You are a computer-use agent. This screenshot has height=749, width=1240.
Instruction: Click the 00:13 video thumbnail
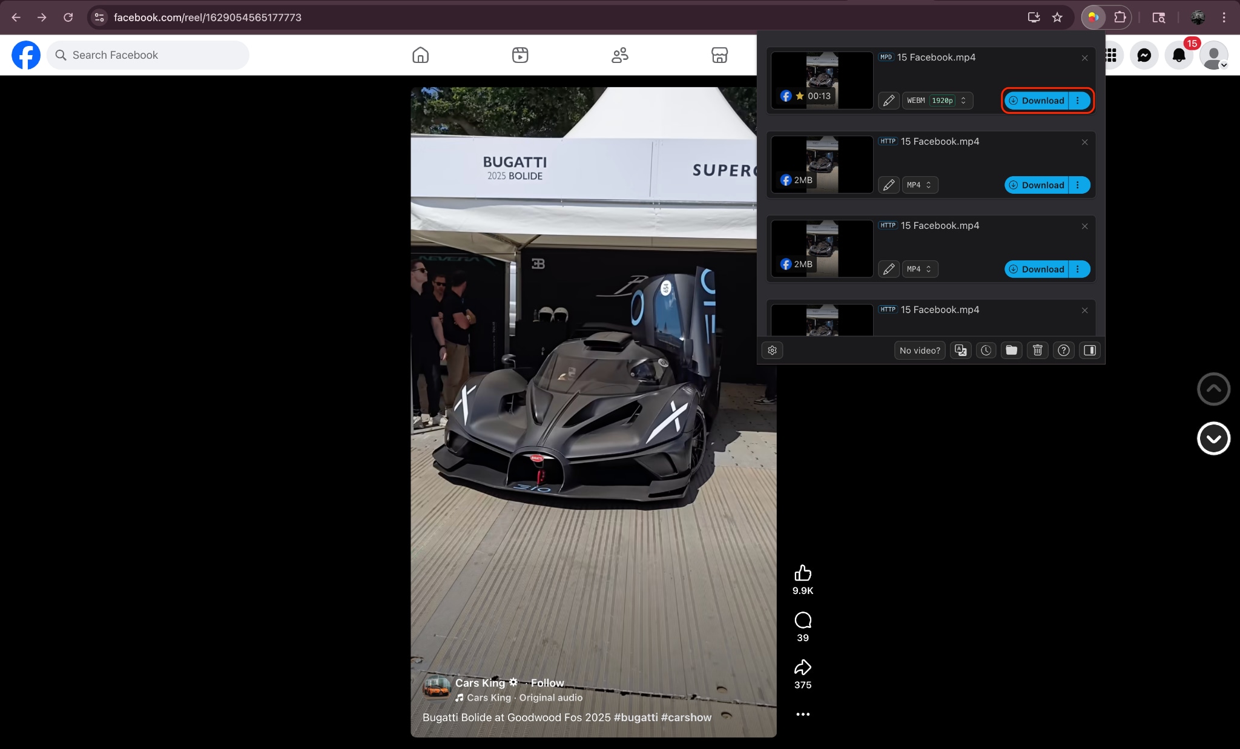(x=822, y=80)
